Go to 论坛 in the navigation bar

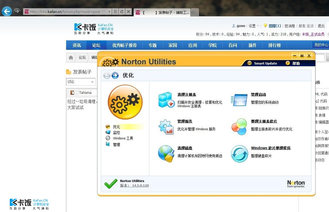coord(96,45)
